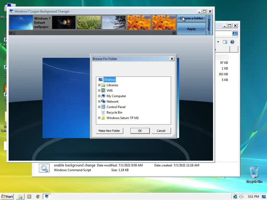Cancel the Browse For Folder dialog
267x200 pixels.
[x=161, y=131]
